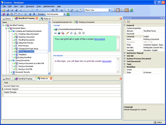Open help via the question mark icon

(62, 10)
